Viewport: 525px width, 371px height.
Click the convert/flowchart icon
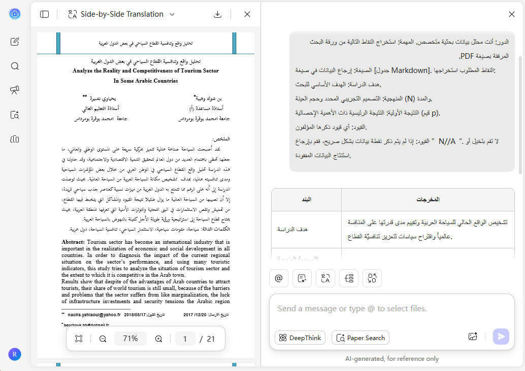tap(372, 278)
